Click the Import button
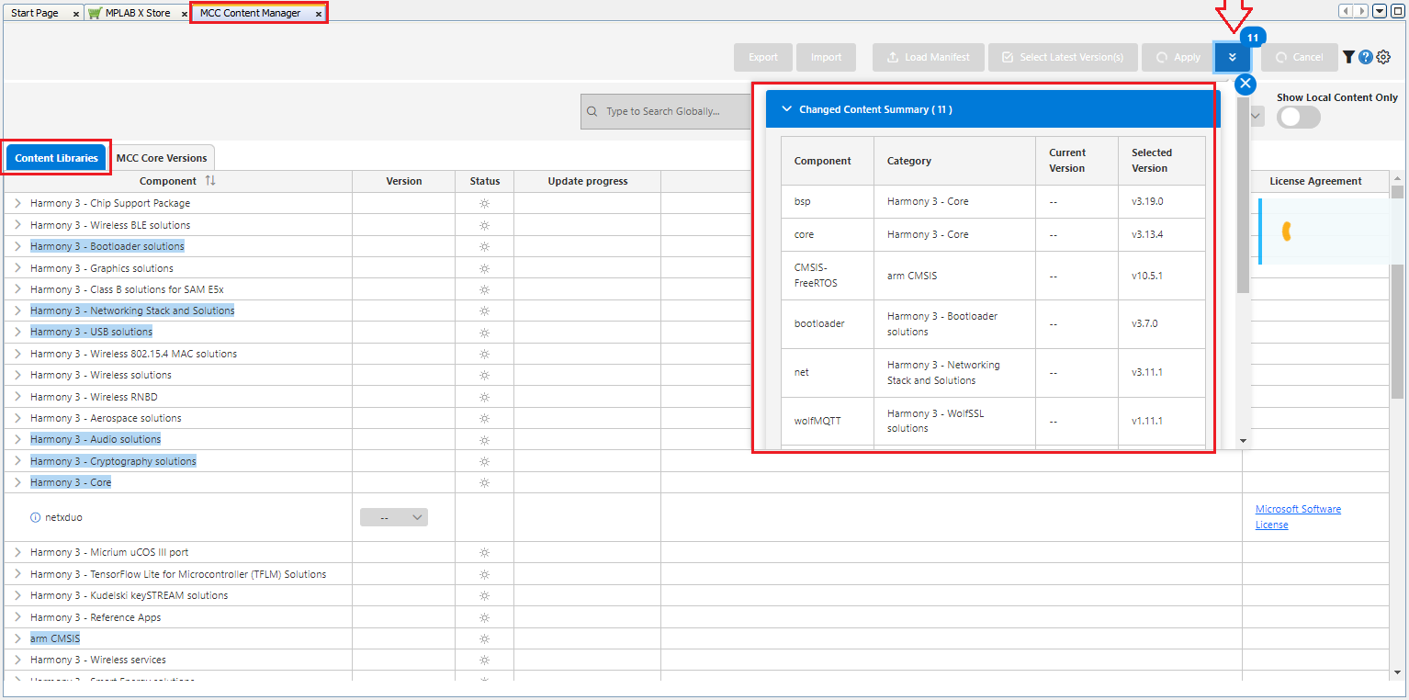 (826, 57)
